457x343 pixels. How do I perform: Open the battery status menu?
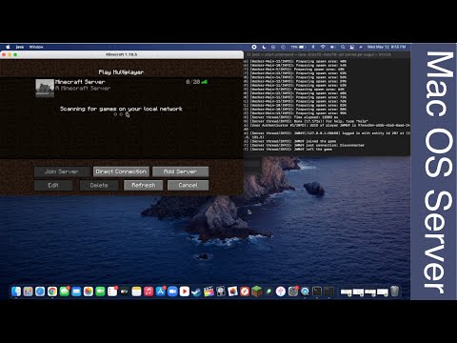pos(298,47)
